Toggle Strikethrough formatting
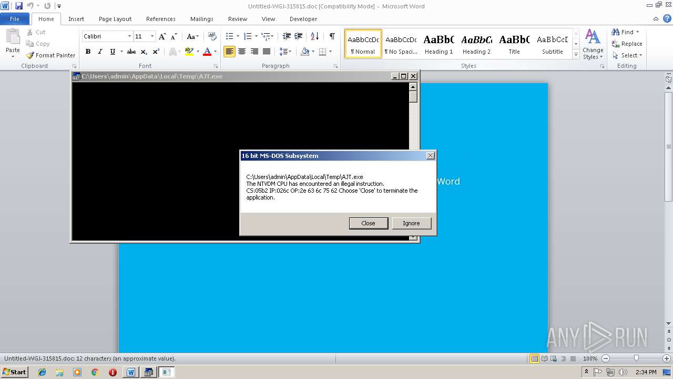This screenshot has width=673, height=379. (131, 52)
